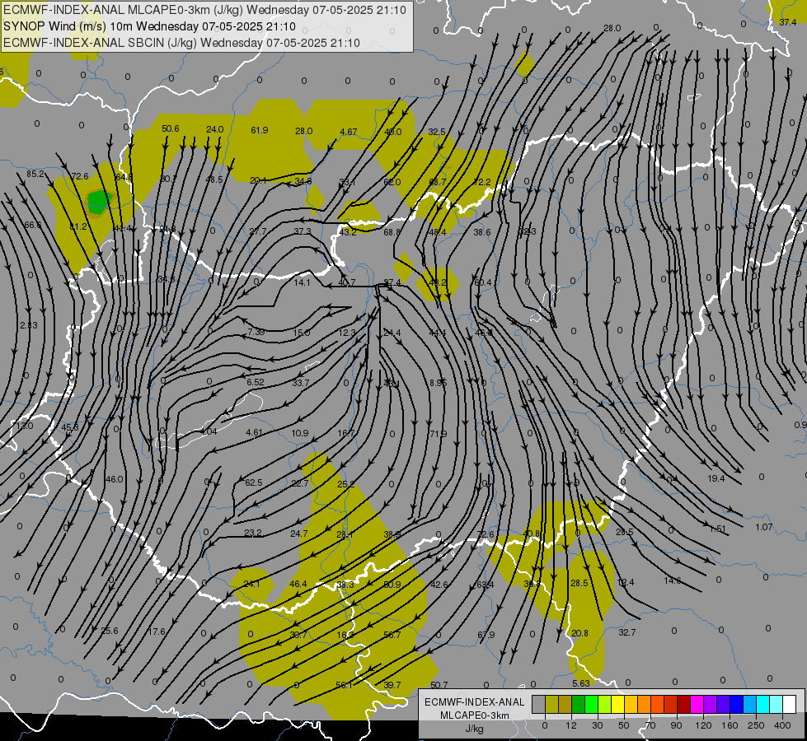Click the map value 23.2

click(253, 534)
